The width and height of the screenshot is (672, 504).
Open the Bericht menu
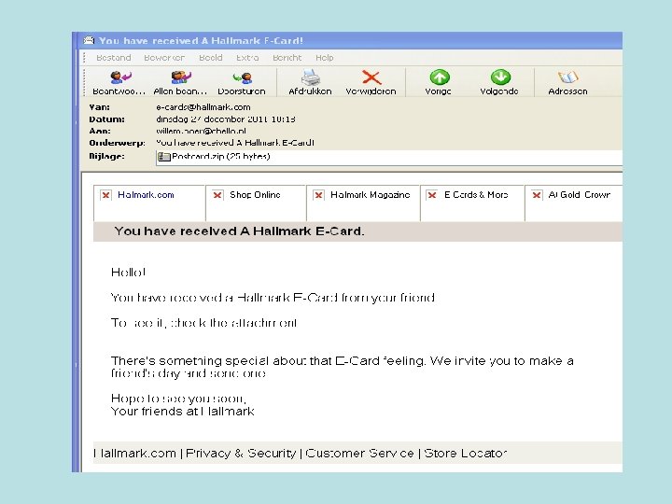click(x=287, y=58)
